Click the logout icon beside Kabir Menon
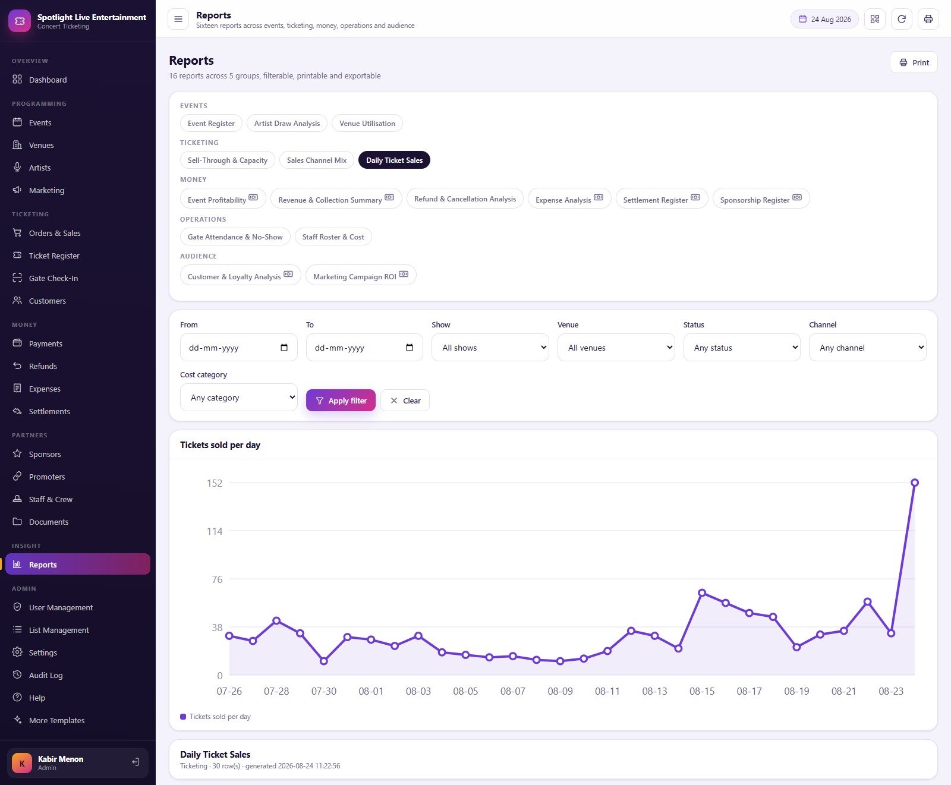 point(136,762)
